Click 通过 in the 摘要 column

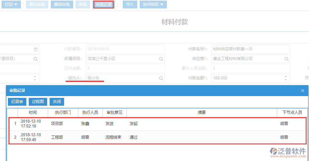[x=134, y=137]
